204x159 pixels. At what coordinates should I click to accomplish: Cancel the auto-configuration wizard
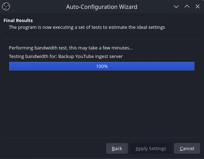[187, 148]
